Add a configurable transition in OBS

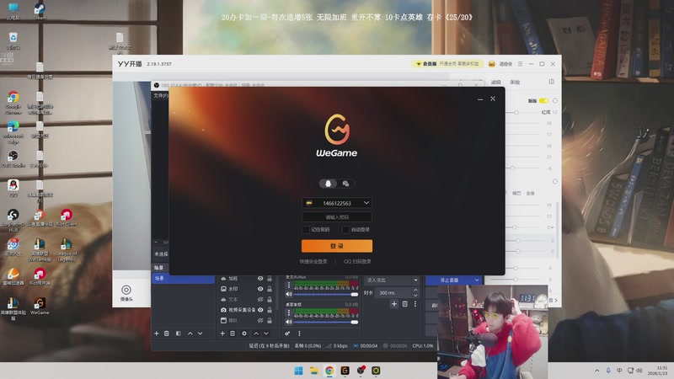tap(394, 304)
